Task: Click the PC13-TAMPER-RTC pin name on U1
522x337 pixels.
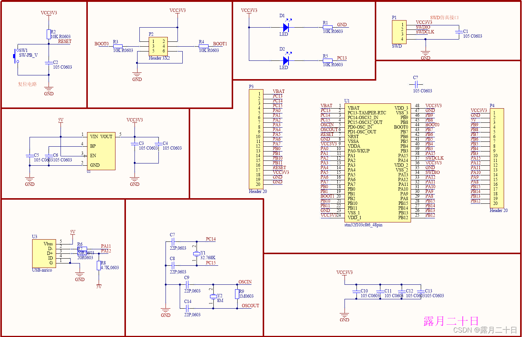Action: click(367, 113)
